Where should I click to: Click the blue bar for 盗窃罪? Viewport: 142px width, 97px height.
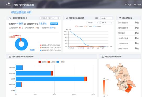(x=50, y=79)
